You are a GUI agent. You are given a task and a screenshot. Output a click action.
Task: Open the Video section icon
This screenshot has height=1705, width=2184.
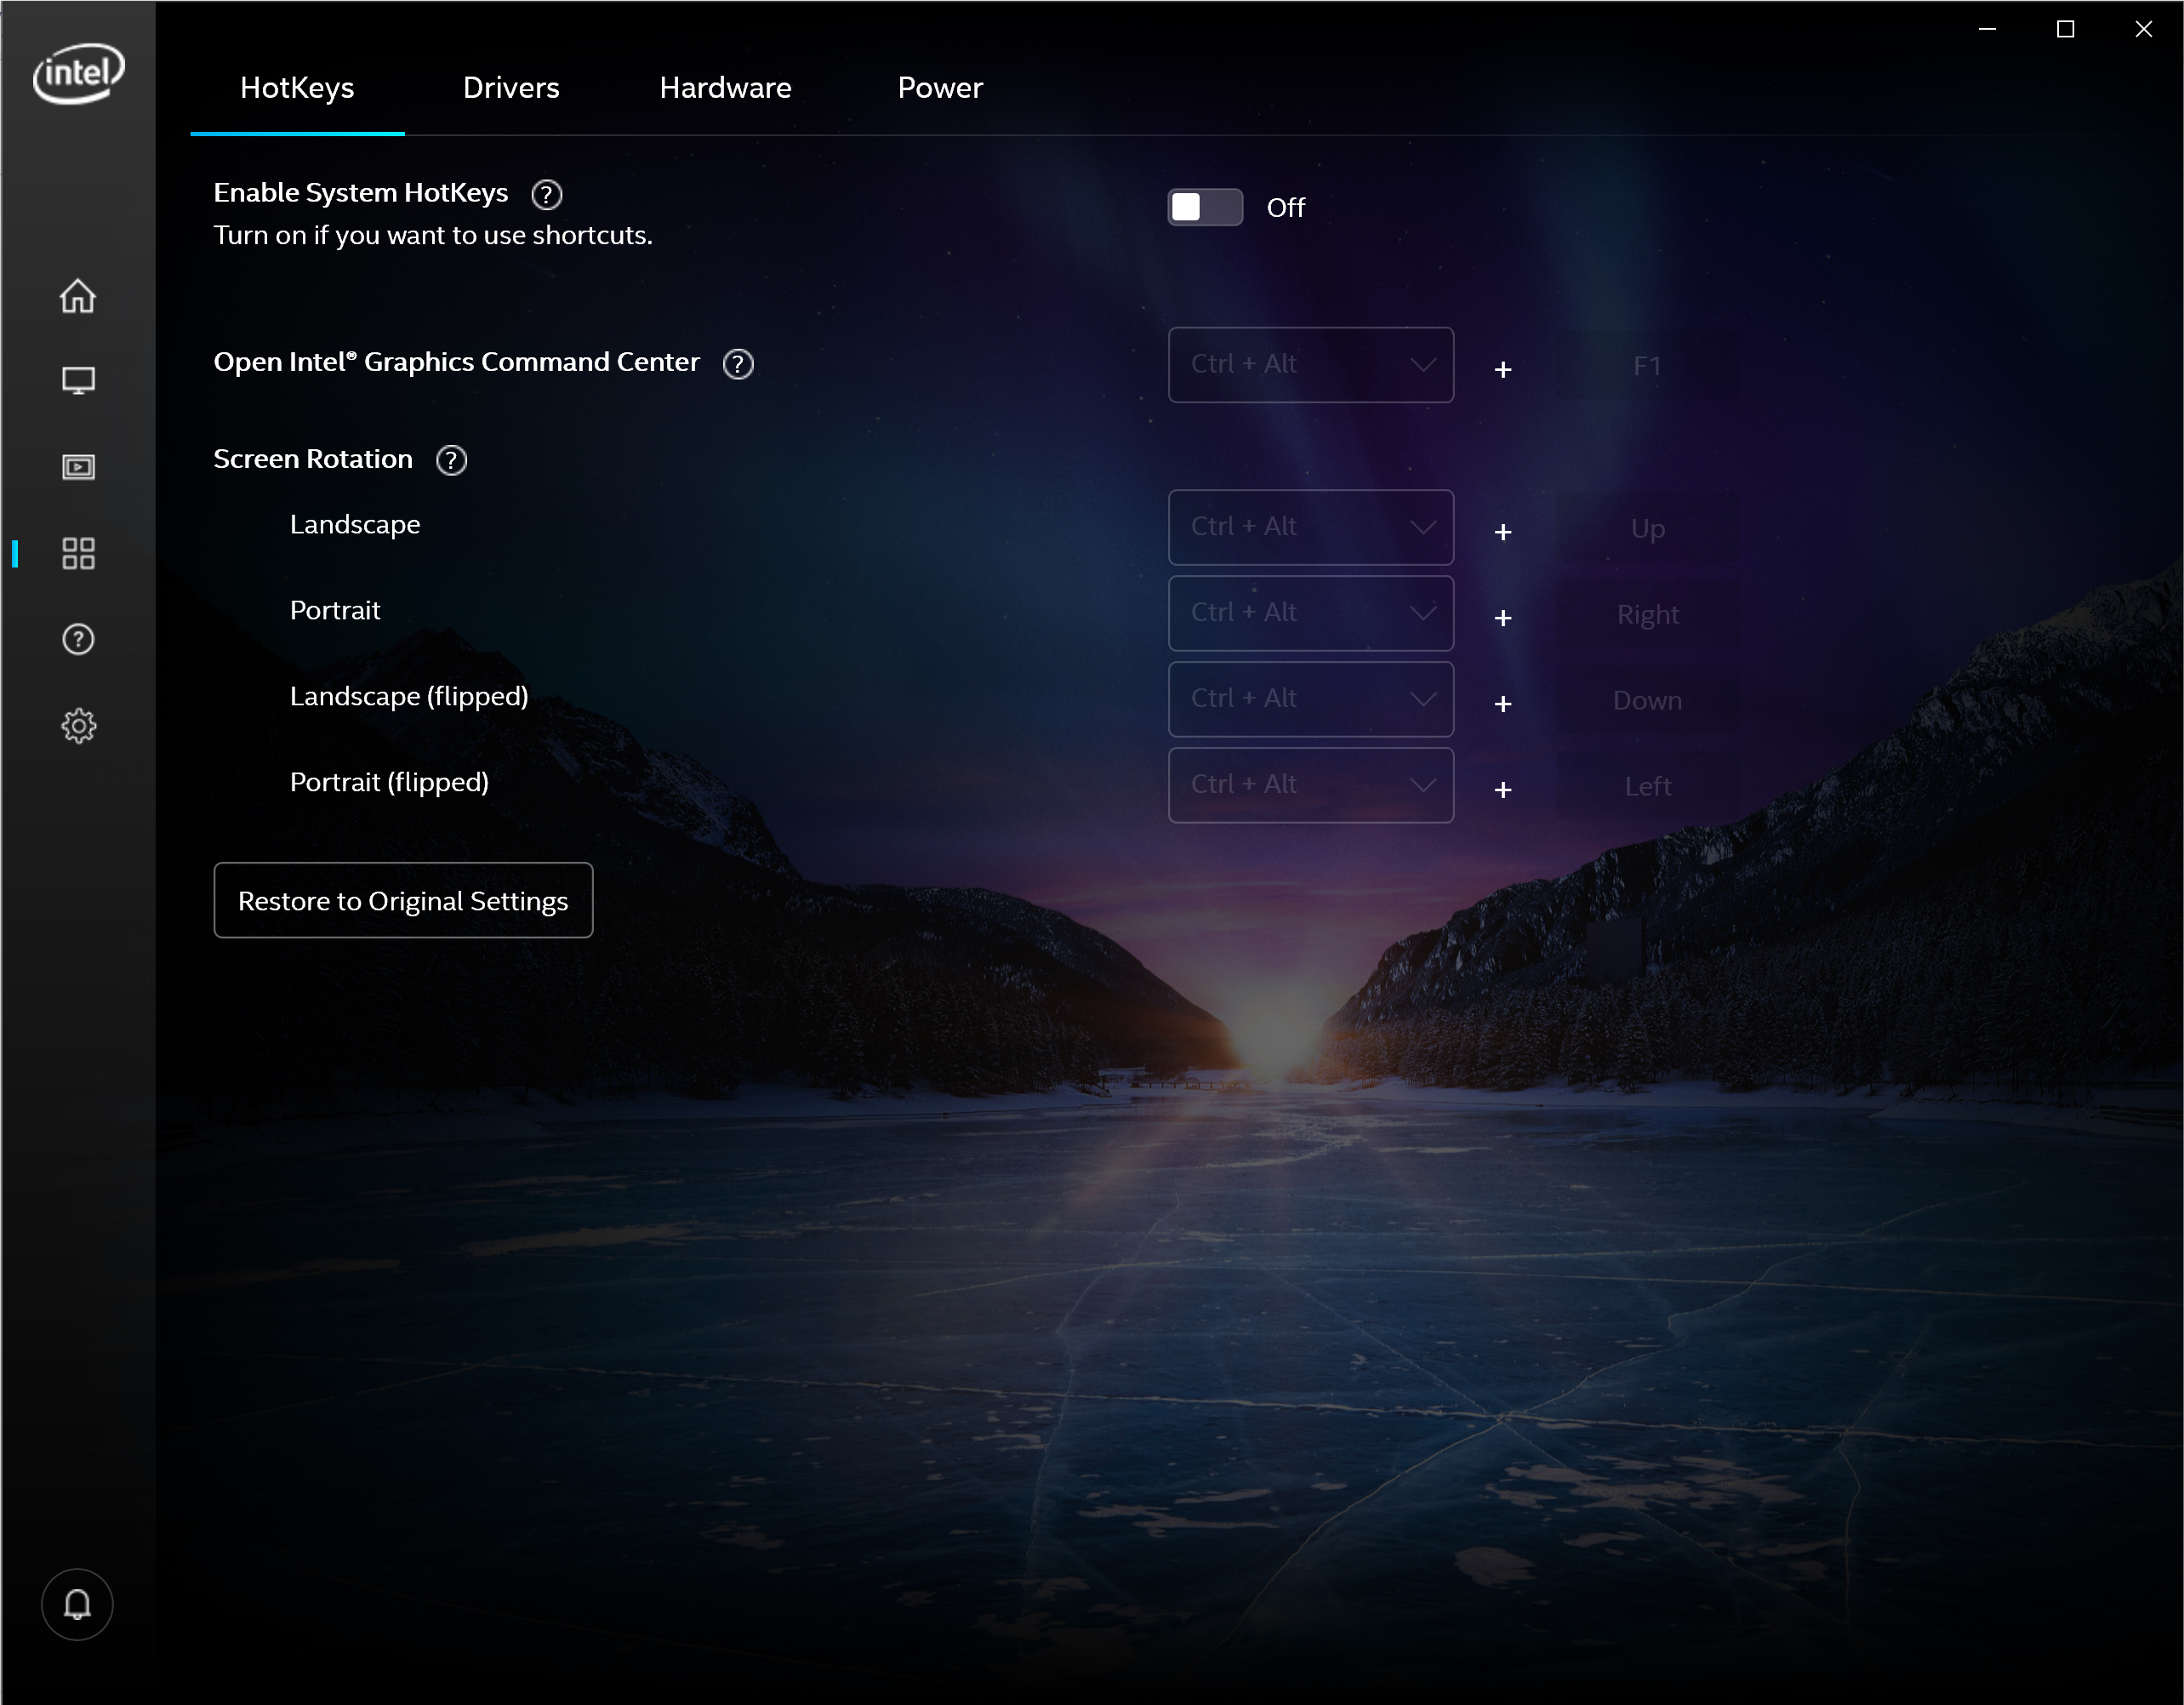click(x=78, y=467)
